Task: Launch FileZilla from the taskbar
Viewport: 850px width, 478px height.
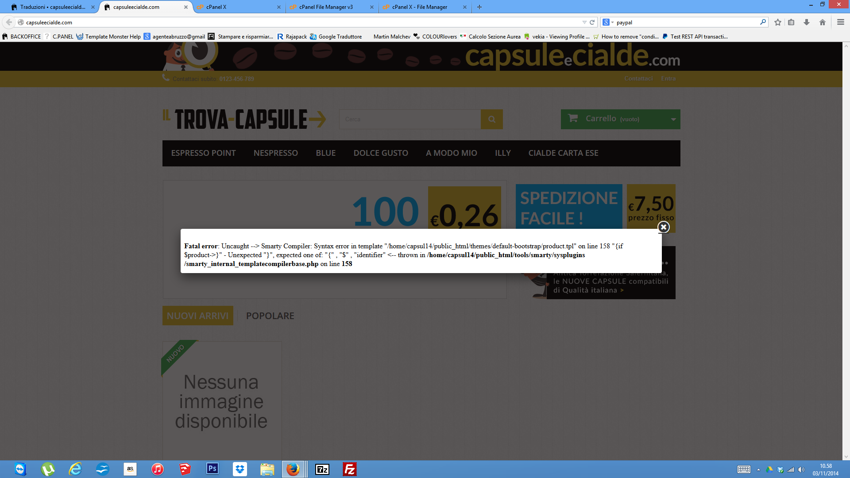Action: tap(349, 469)
